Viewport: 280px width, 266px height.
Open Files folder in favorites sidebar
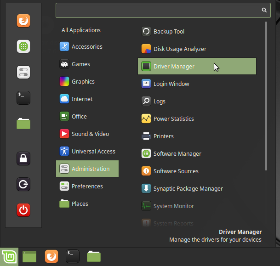click(23, 124)
